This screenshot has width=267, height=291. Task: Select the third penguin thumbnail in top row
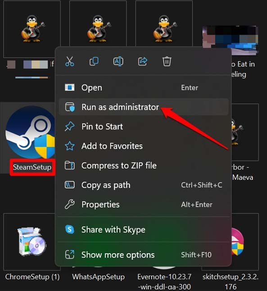tap(164, 24)
